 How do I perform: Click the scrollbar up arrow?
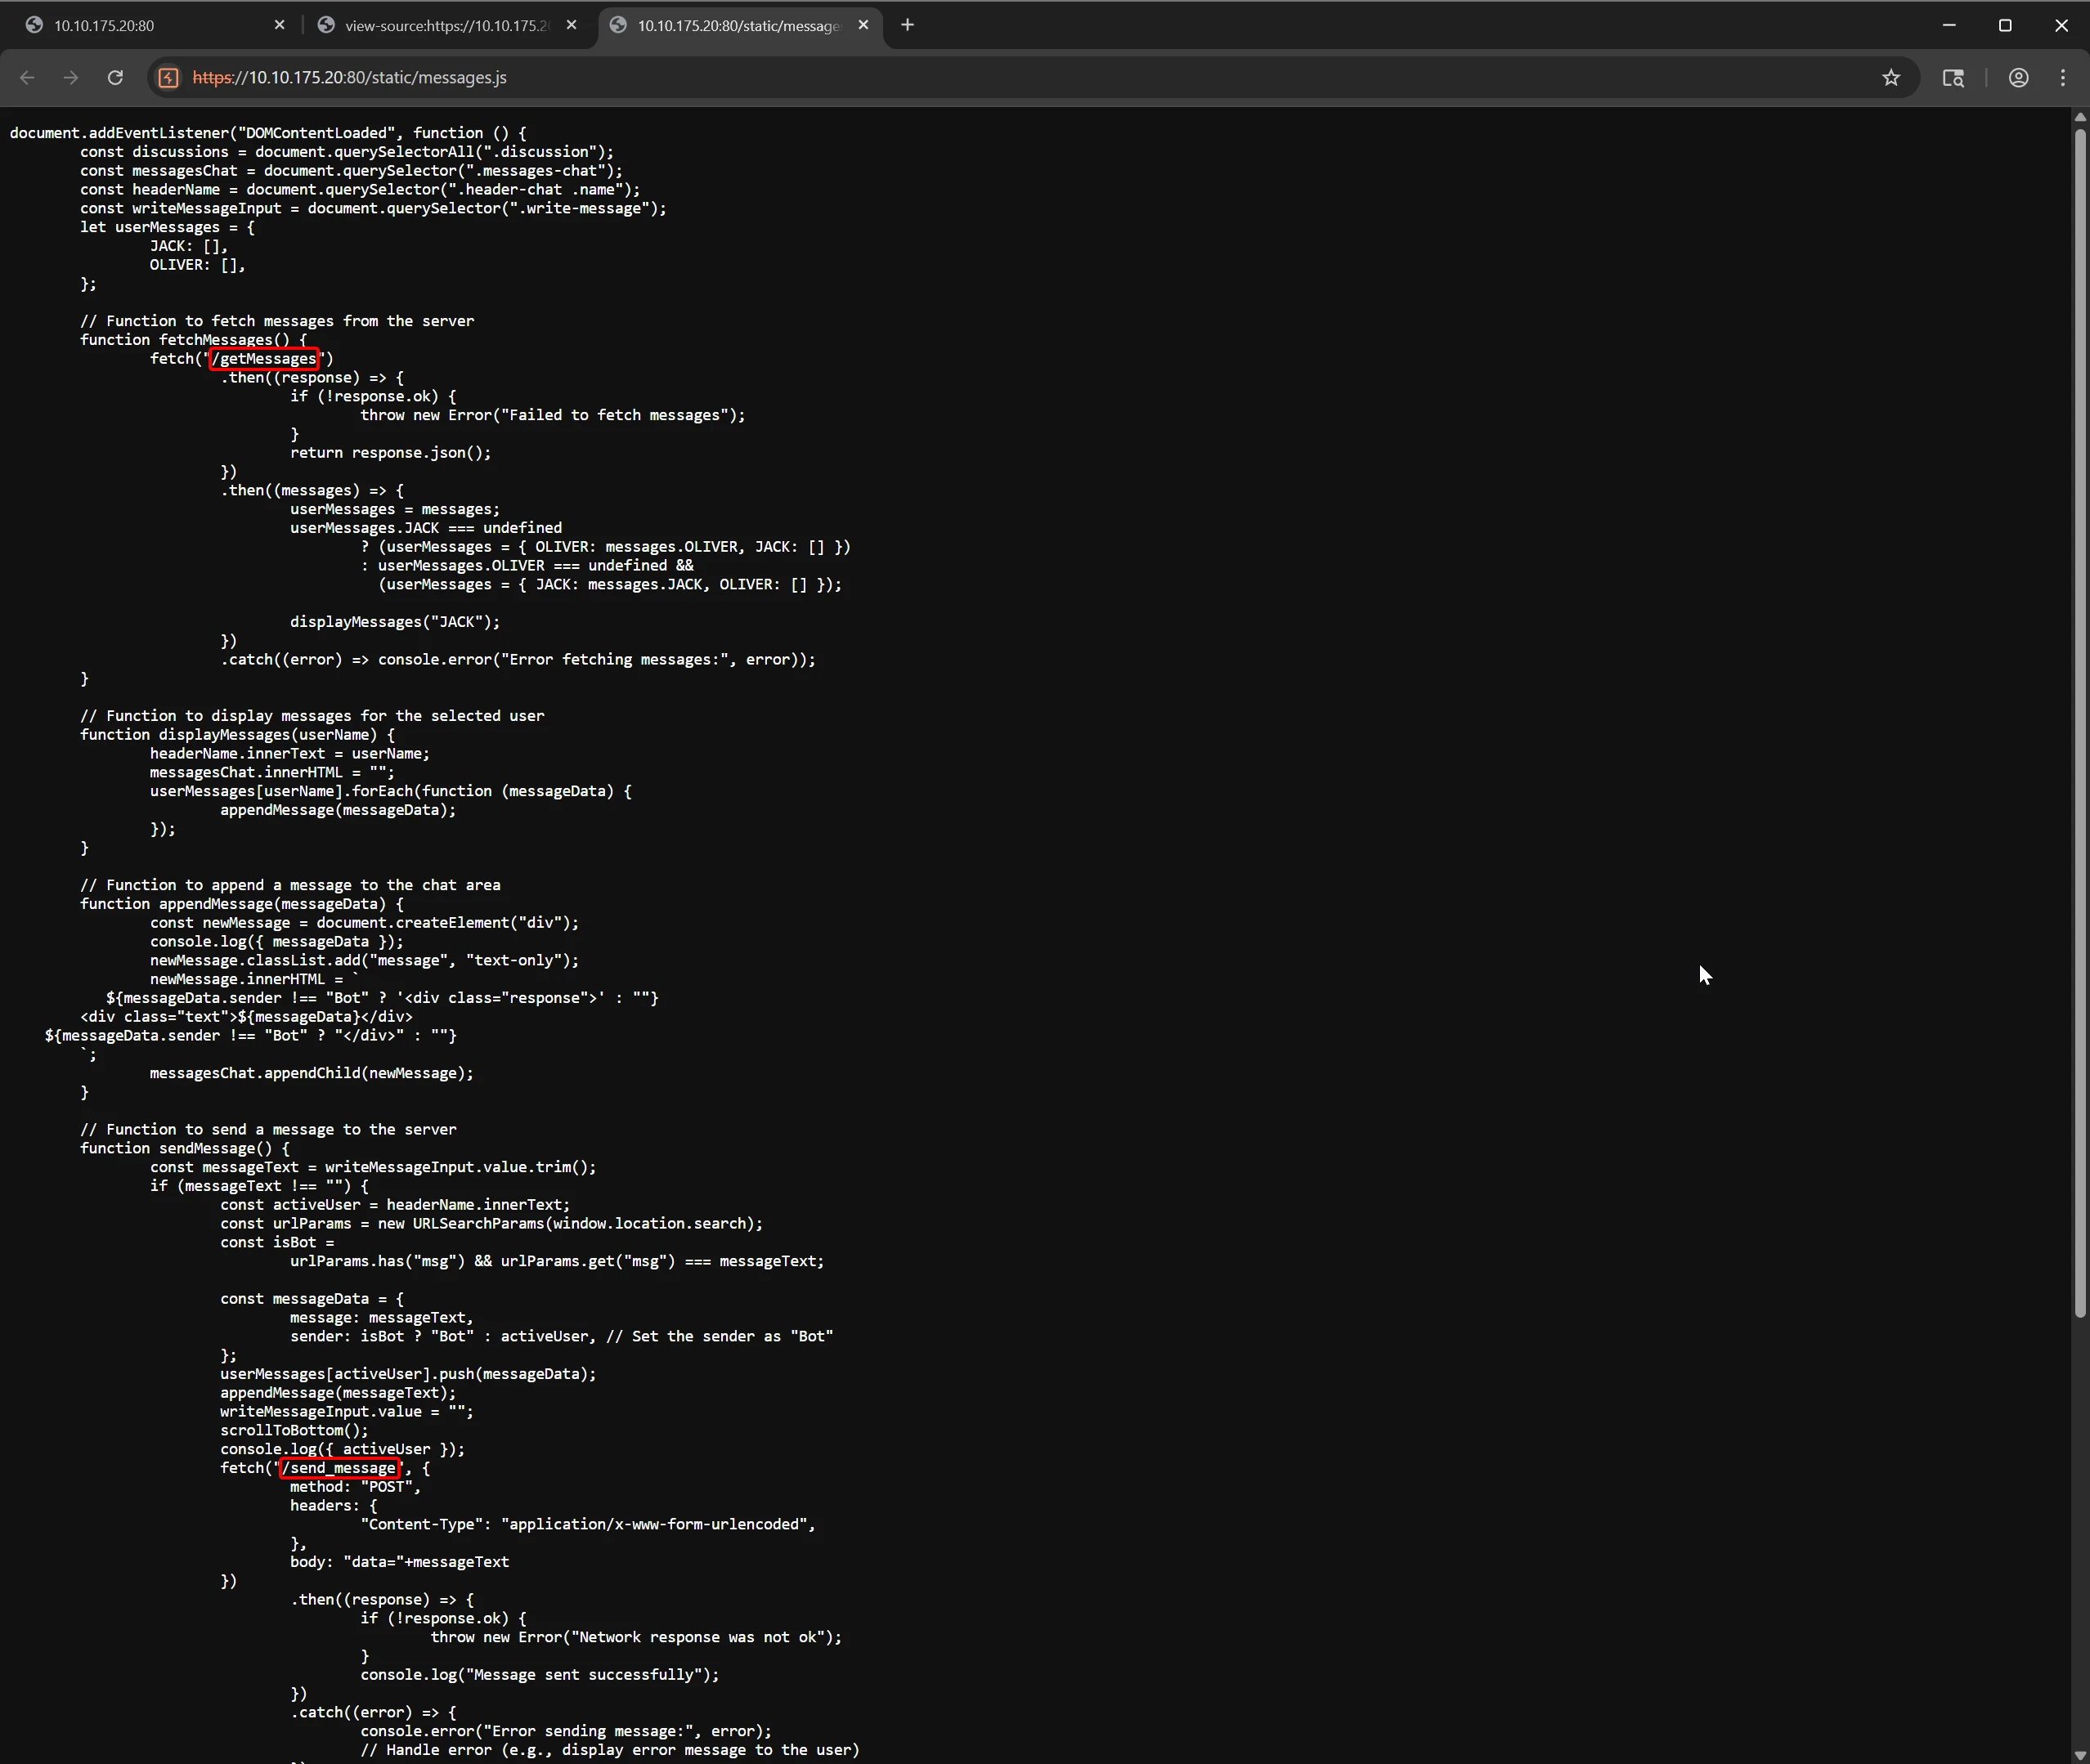(x=2080, y=117)
